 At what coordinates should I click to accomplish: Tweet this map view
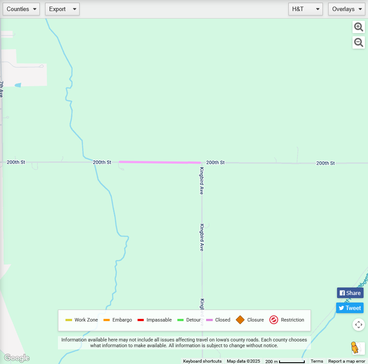click(350, 308)
